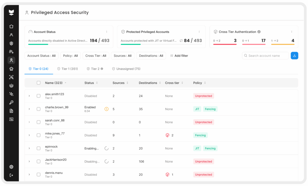Click the info icon beside Cross Tier Authentication
The height and width of the screenshot is (186, 308).
(x=259, y=32)
